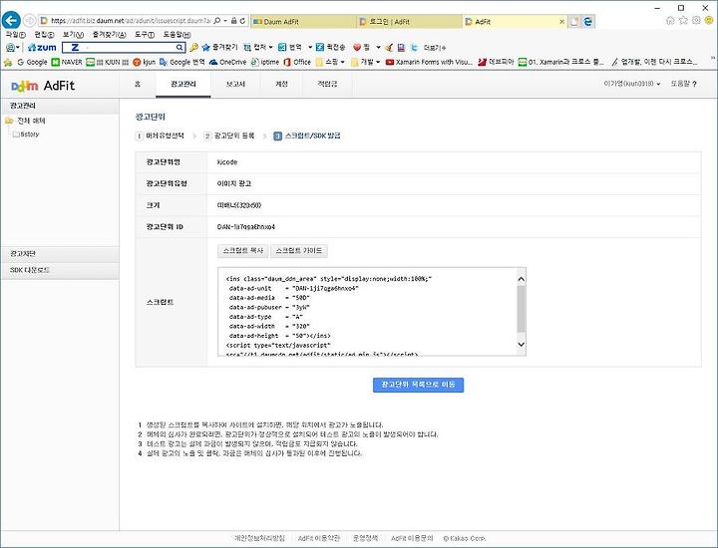Screen dimensions: 718x548
Task: Open Favorites star icon at top right
Action: [x=684, y=20]
